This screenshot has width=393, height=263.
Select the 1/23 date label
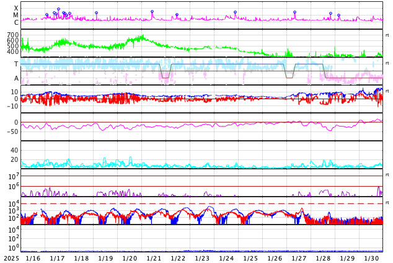tap(202, 258)
